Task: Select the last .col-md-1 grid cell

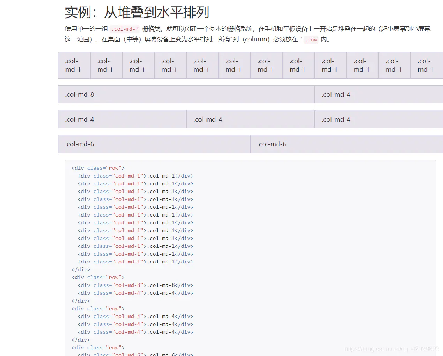Action: click(427, 65)
